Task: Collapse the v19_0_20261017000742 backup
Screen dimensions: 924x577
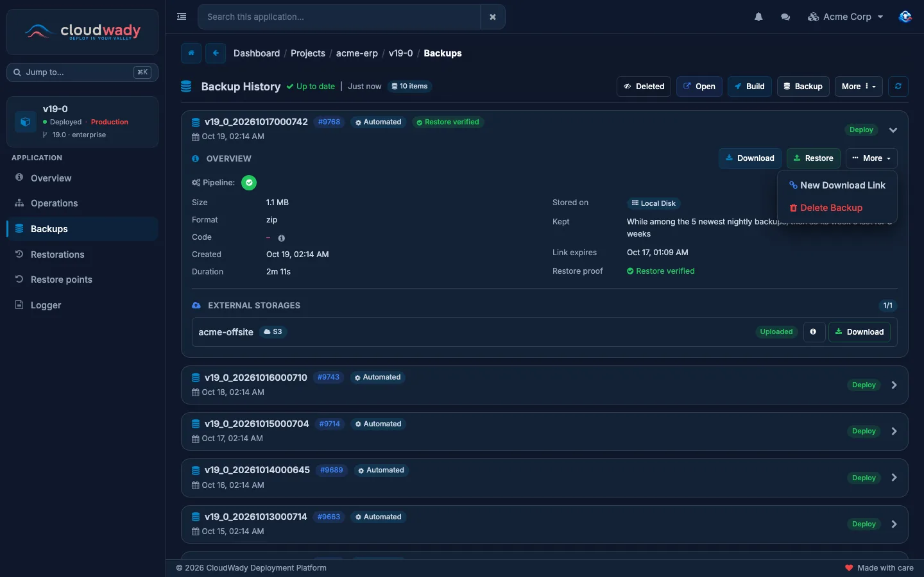Action: (x=893, y=130)
